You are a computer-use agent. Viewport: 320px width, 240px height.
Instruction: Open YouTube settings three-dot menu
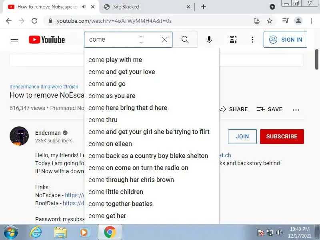[x=252, y=40]
